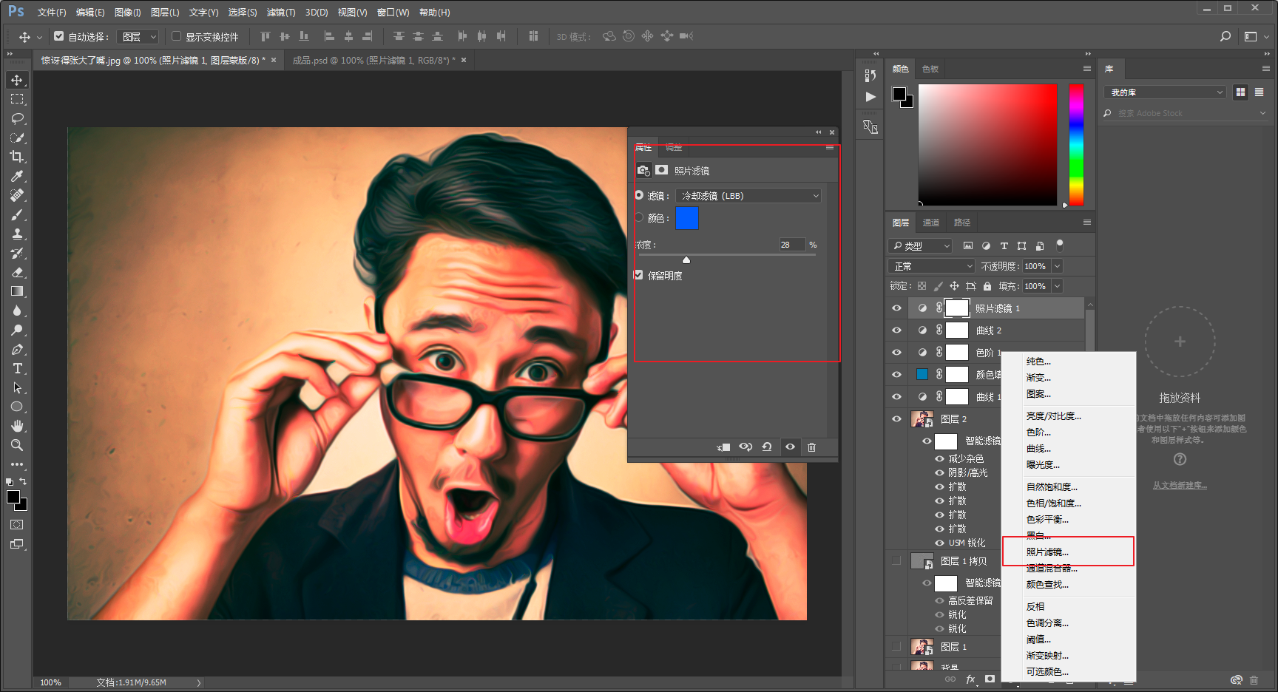Open the layer filter 类型 dropdown
The image size is (1278, 692).
click(x=921, y=245)
